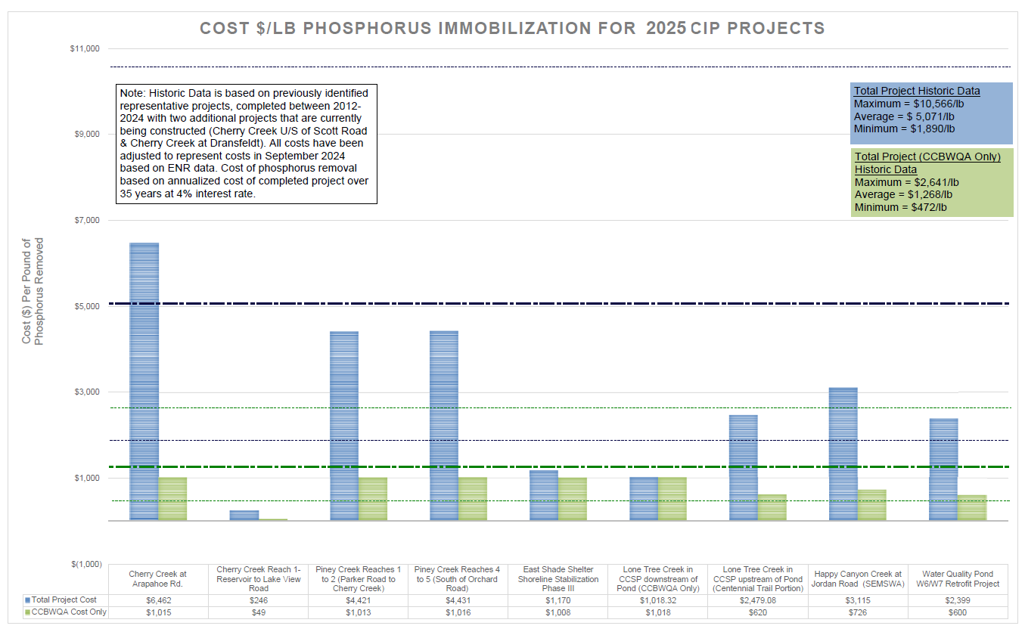Image resolution: width=1025 pixels, height=632 pixels.
Task: Select the chart title text
Action: click(512, 29)
